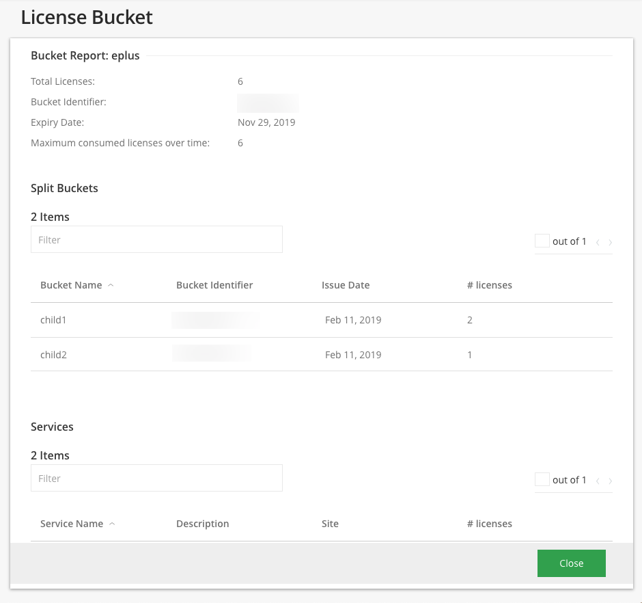This screenshot has height=603, width=642.
Task: Select the child1 bucket row
Action: (x=53, y=319)
